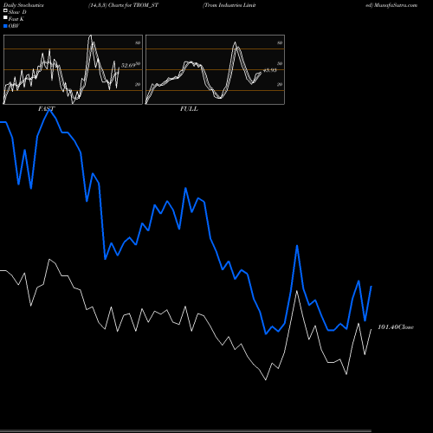Click the FULL chart caption
Viewport: 433px width, 433px height.
[189, 109]
